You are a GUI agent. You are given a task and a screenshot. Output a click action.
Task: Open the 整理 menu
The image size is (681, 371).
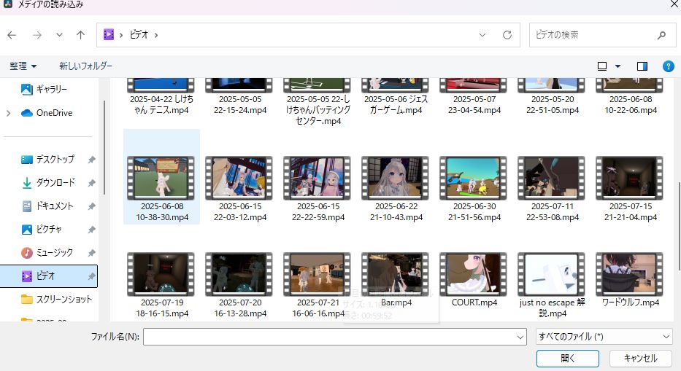pos(23,66)
